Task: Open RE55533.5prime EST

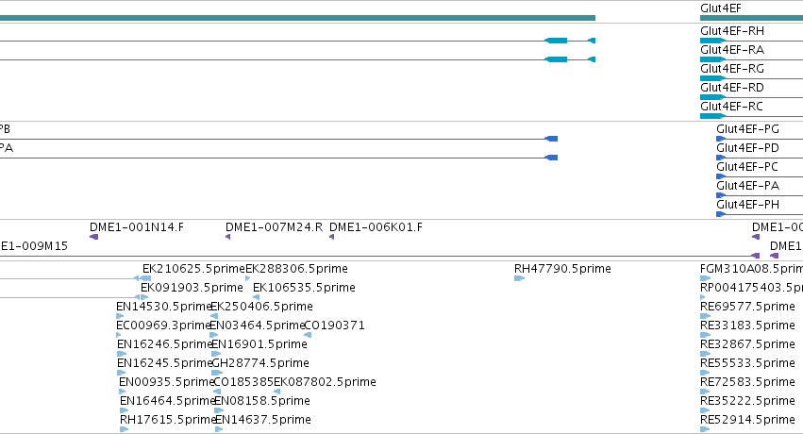Action: click(x=747, y=363)
